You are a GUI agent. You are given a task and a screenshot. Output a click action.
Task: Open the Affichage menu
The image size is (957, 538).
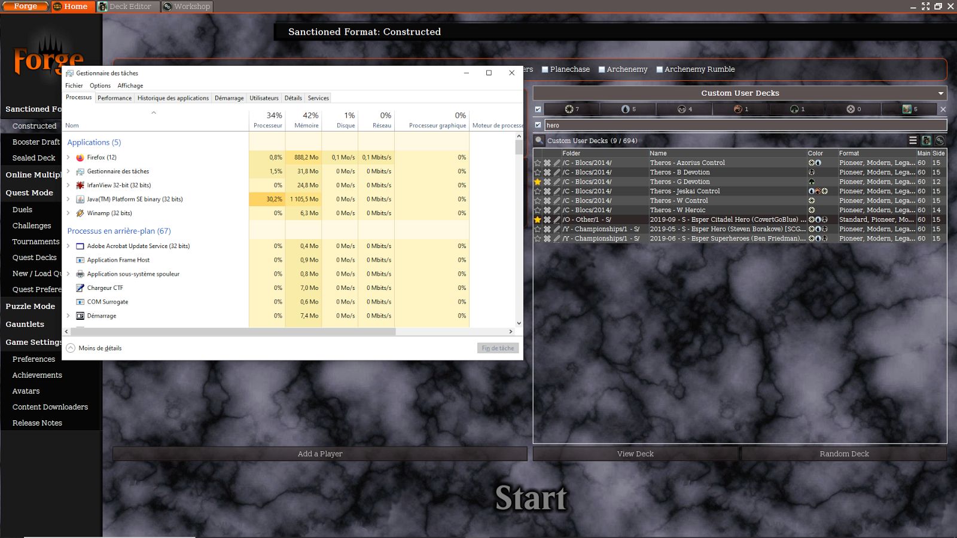click(130, 85)
